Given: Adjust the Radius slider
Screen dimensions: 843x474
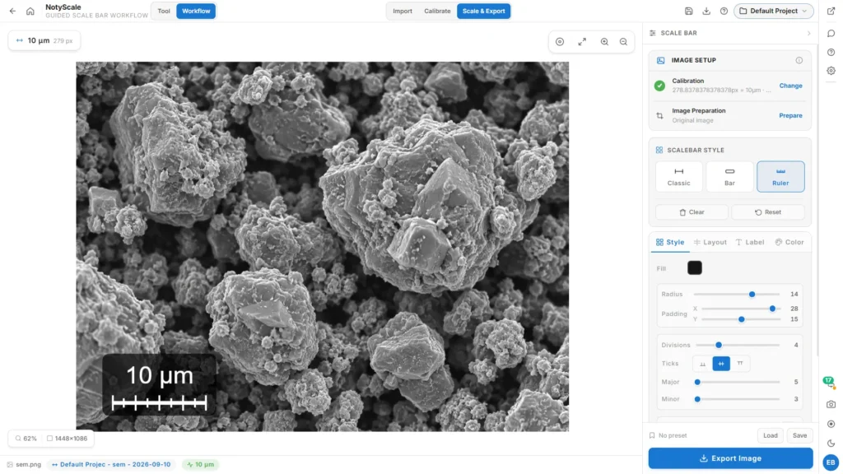Looking at the screenshot, I should click(737, 294).
